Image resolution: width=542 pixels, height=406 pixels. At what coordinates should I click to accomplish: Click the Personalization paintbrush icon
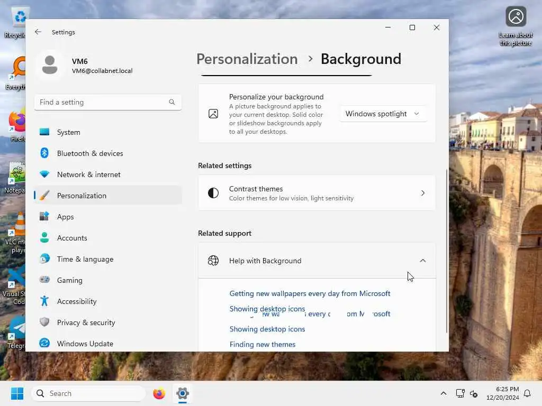coord(44,196)
